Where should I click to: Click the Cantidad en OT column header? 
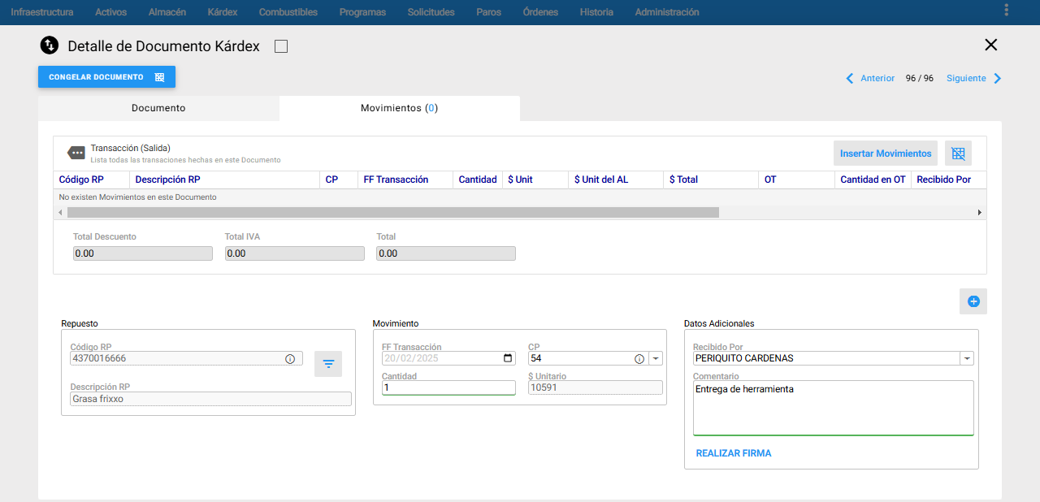(x=873, y=180)
